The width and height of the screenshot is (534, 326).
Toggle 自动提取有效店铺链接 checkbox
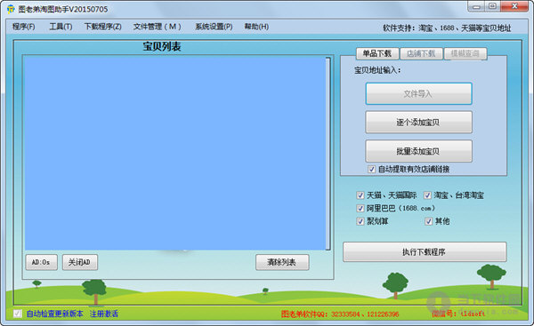(371, 169)
